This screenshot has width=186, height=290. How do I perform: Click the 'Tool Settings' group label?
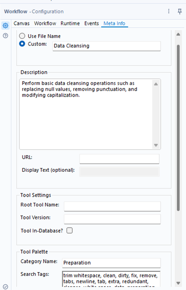(x=36, y=195)
